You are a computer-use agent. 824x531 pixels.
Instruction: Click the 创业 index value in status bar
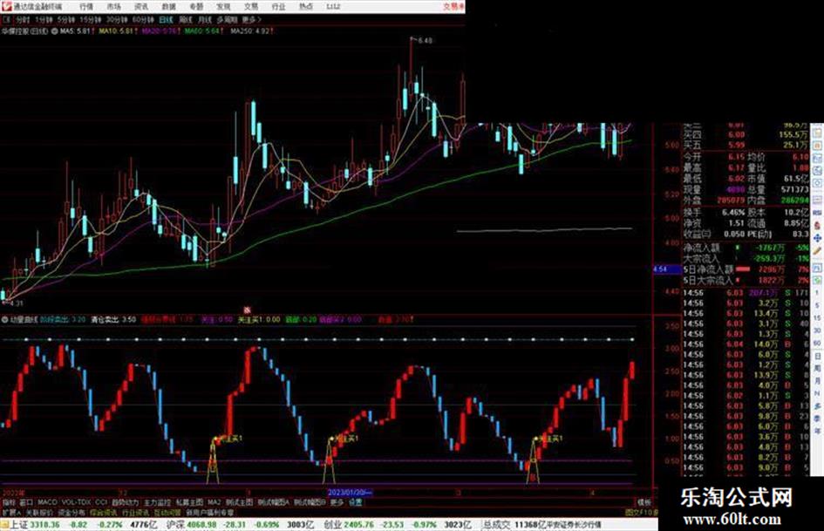pos(359,525)
